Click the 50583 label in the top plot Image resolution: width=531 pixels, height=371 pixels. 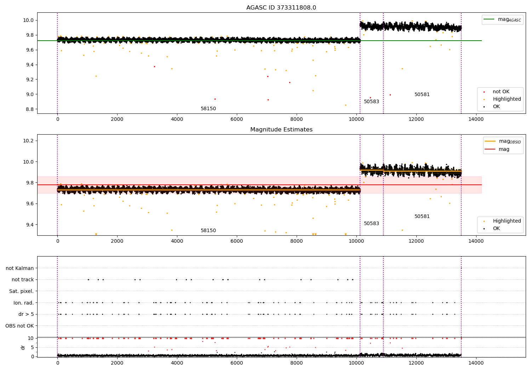tap(371, 102)
